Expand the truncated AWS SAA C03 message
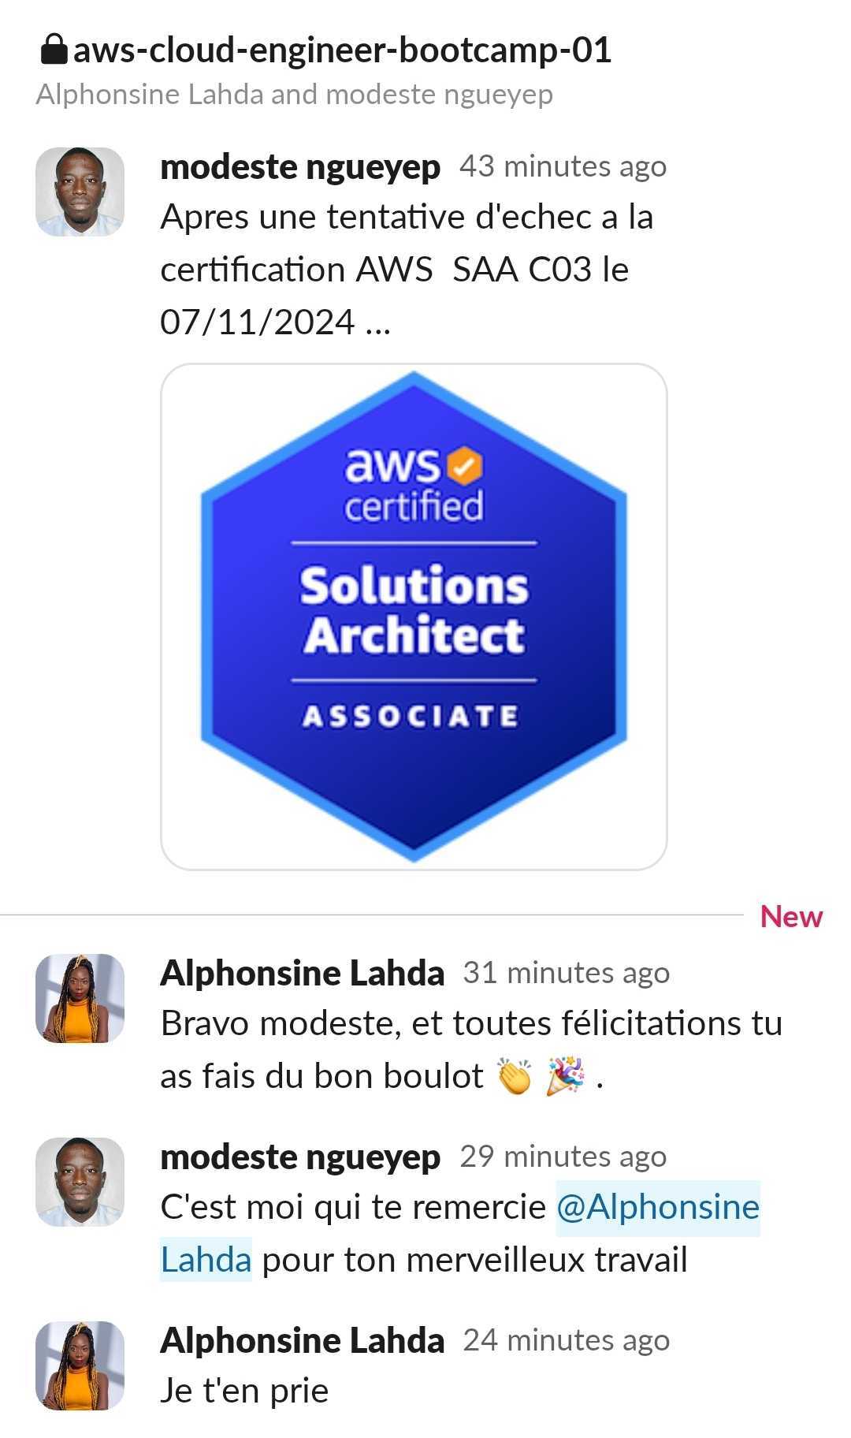Image resolution: width=851 pixels, height=1438 pixels. click(x=407, y=270)
